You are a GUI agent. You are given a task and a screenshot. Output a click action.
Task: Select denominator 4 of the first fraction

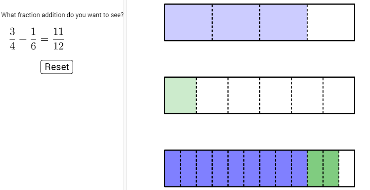(12, 46)
